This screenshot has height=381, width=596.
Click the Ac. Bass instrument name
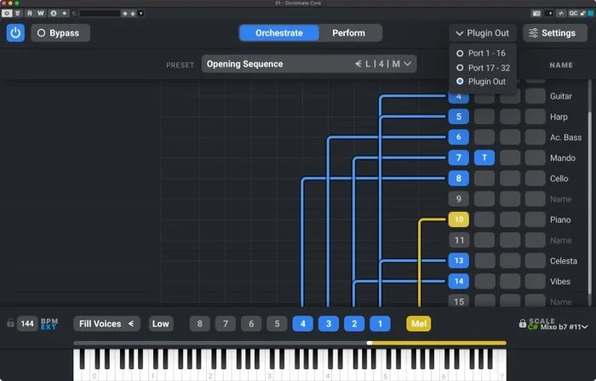point(565,138)
